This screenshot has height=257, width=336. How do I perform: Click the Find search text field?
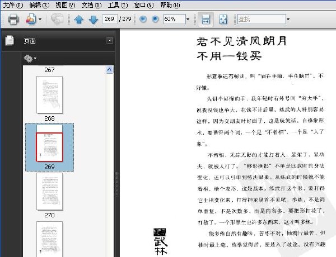(x=262, y=19)
